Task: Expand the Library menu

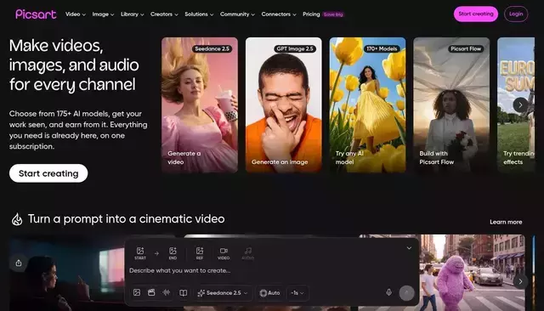Action: [133, 14]
